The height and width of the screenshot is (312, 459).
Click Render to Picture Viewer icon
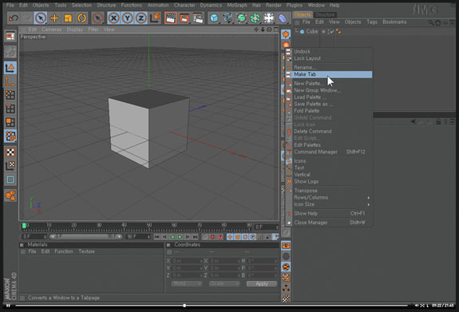point(184,18)
